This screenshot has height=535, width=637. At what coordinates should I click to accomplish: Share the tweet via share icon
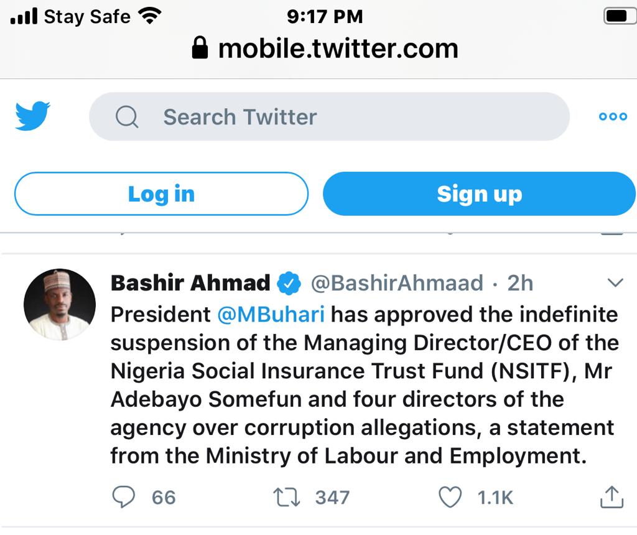pyautogui.click(x=611, y=496)
